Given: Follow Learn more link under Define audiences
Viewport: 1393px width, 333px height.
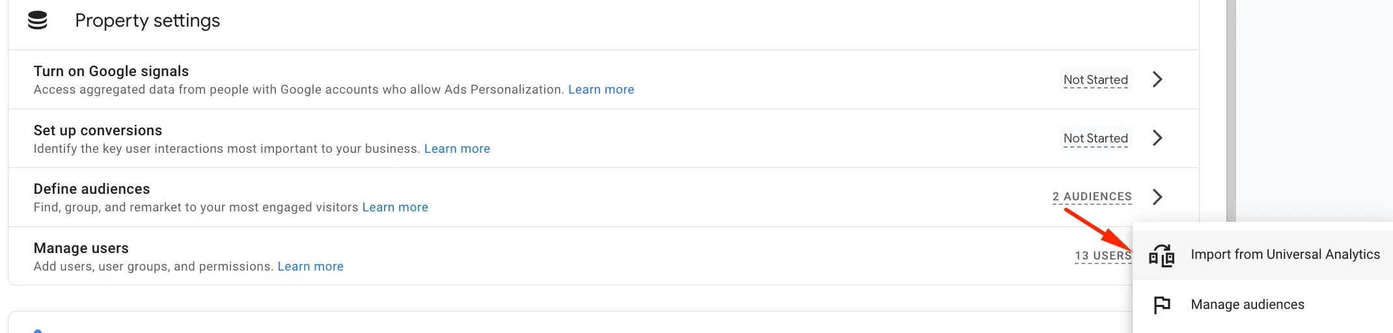Looking at the screenshot, I should (395, 207).
